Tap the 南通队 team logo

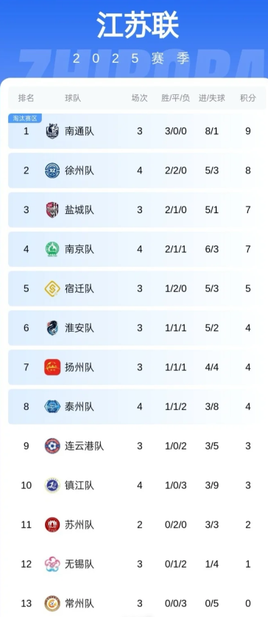[x=52, y=131]
